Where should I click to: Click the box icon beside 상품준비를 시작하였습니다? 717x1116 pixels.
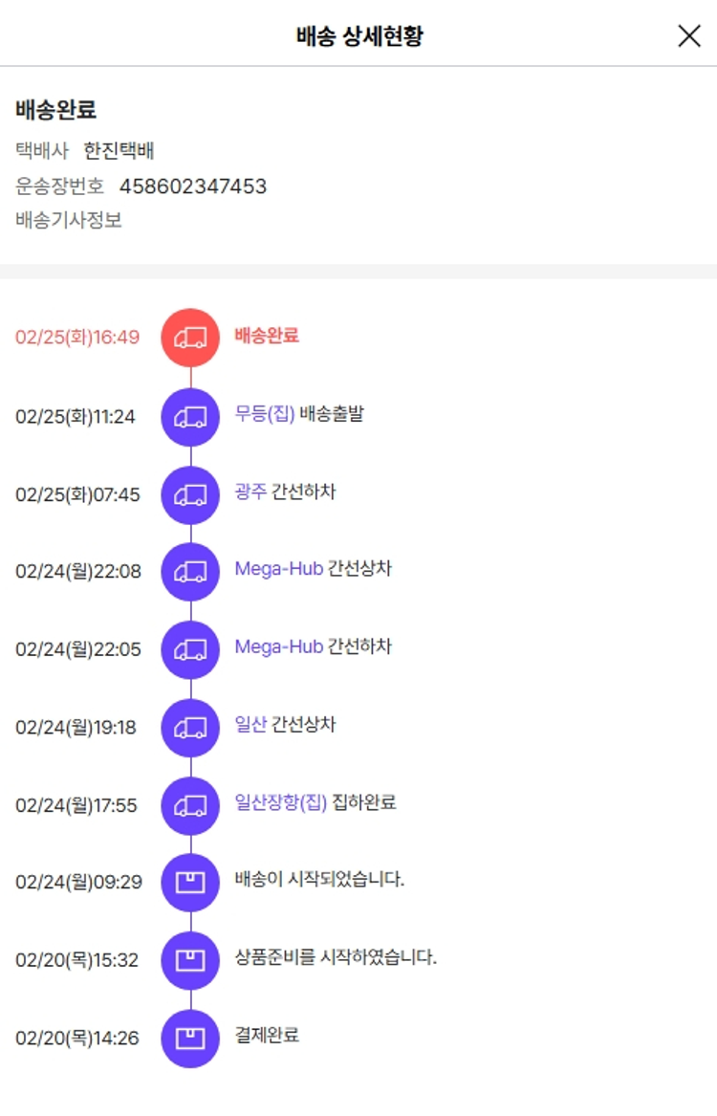pyautogui.click(x=190, y=959)
